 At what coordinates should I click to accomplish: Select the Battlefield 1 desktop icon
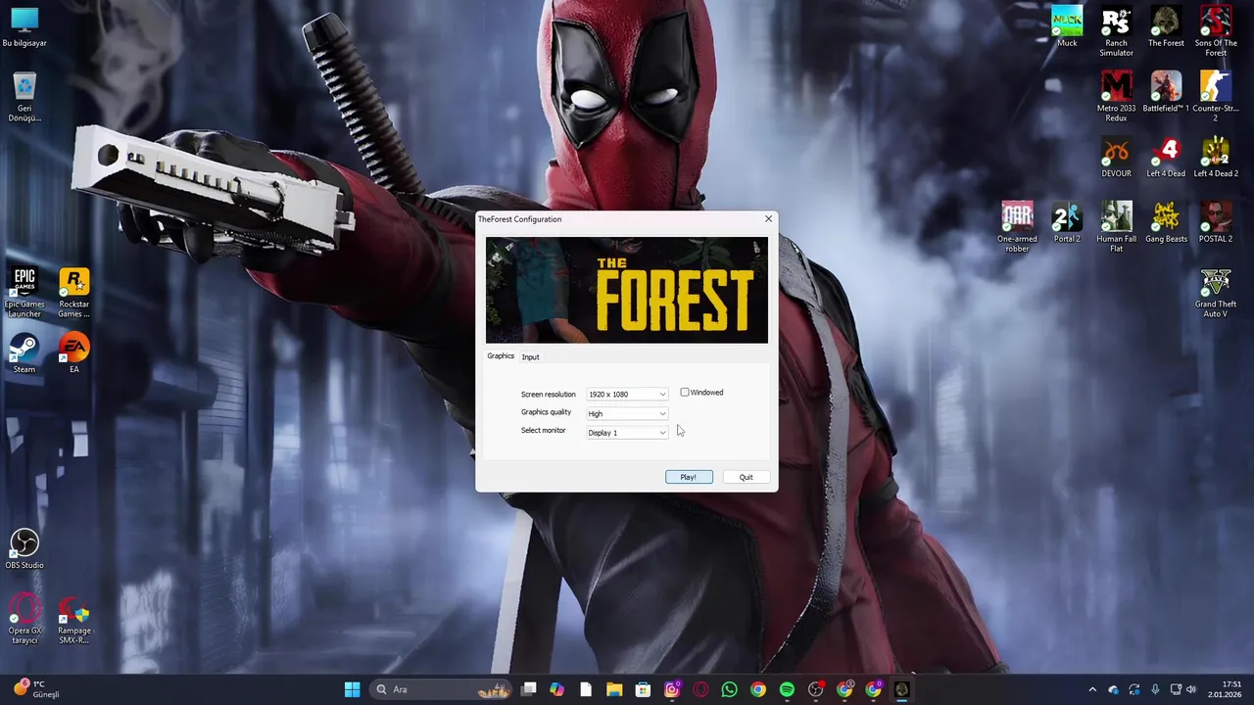point(1166,92)
